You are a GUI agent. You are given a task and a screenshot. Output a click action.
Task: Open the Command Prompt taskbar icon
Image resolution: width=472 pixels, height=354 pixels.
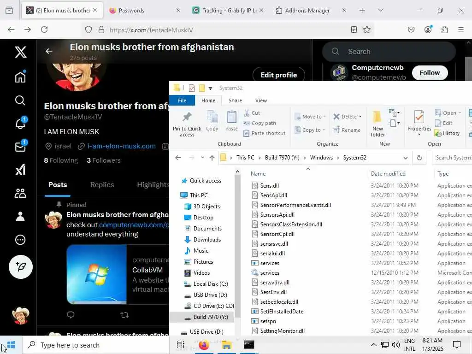click(x=249, y=345)
